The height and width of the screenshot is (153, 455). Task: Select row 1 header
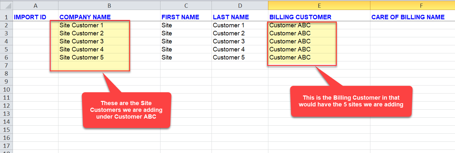6,17
